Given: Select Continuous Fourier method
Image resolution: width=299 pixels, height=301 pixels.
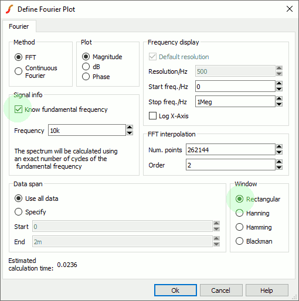Looking at the screenshot, I should (18, 71).
